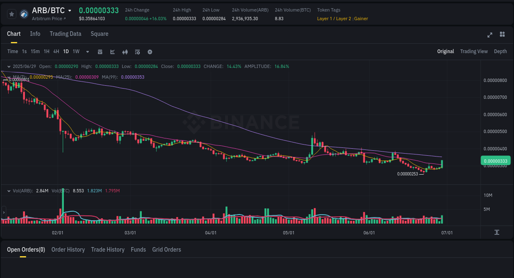Click the chart display options icon

137,52
